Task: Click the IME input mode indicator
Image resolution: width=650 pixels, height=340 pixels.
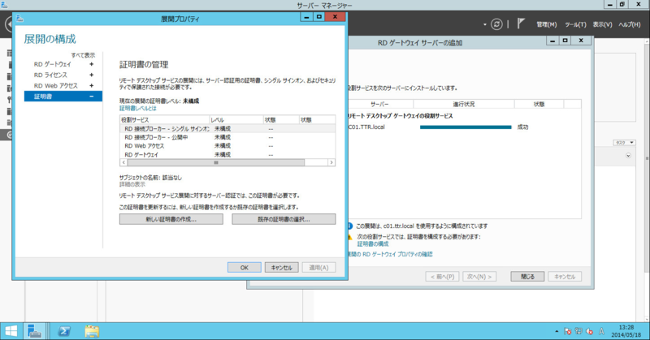Action: (x=601, y=331)
